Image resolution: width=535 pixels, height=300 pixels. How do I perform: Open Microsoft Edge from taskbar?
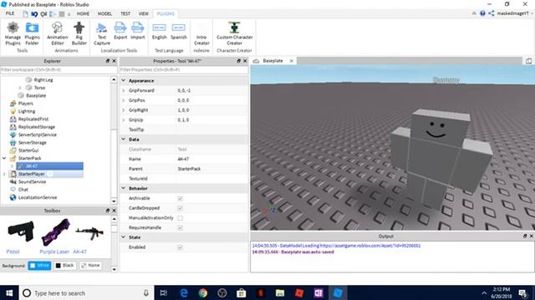click(184, 292)
